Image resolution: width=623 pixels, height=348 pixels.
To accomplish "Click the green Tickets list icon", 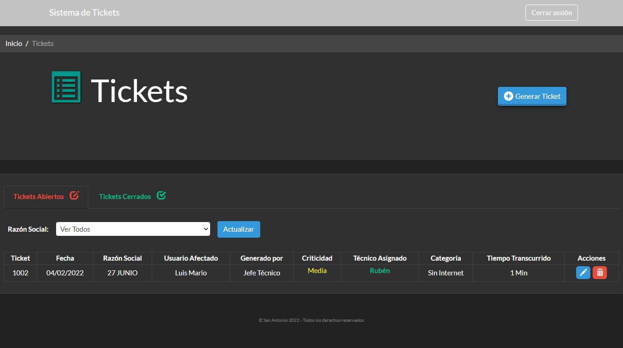I will click(66, 87).
